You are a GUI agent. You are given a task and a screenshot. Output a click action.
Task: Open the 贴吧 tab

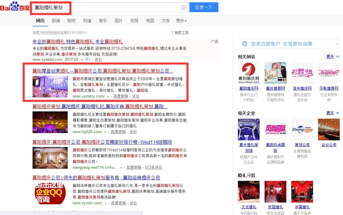tap(71, 21)
